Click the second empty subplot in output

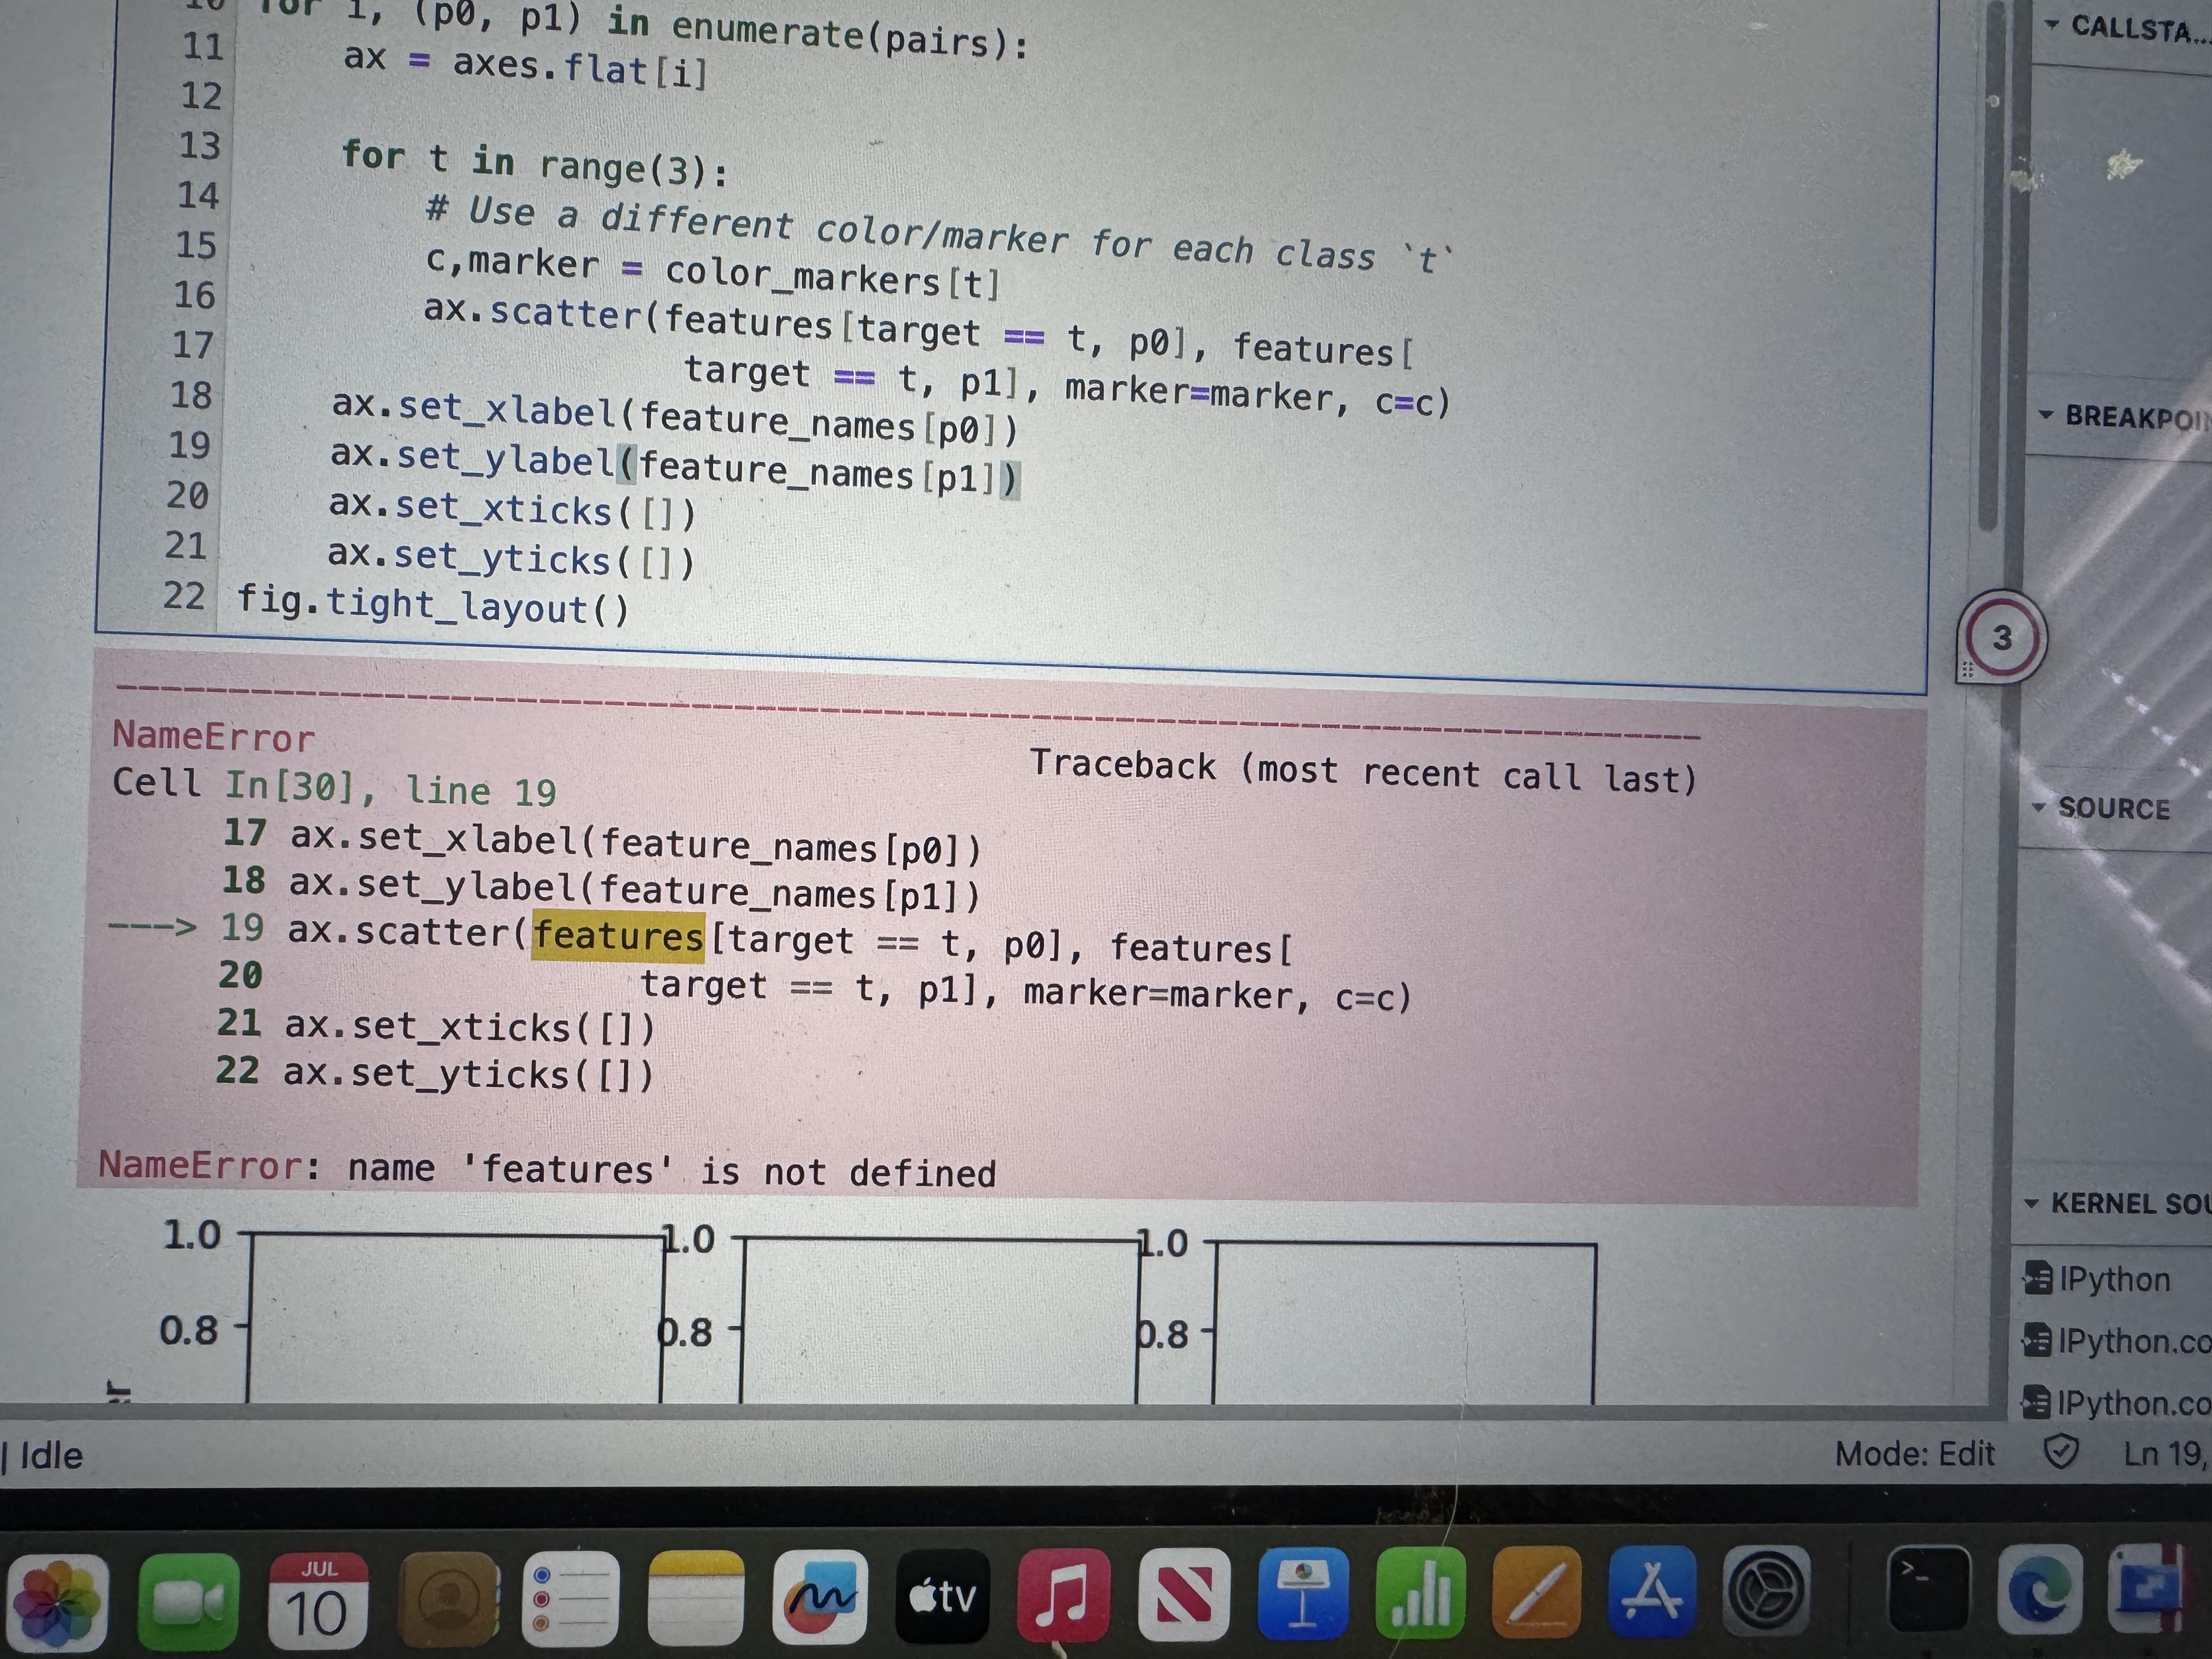pyautogui.click(x=940, y=1320)
